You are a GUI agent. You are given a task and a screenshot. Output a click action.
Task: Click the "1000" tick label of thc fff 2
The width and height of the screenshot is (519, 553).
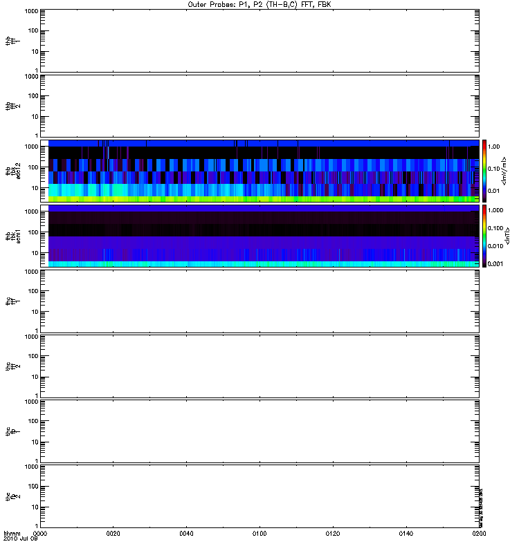[31, 337]
